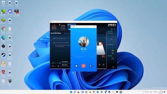167x94 pixels.
Task: Click the Gia chủ contact name in Zalo
Action: (83, 49)
